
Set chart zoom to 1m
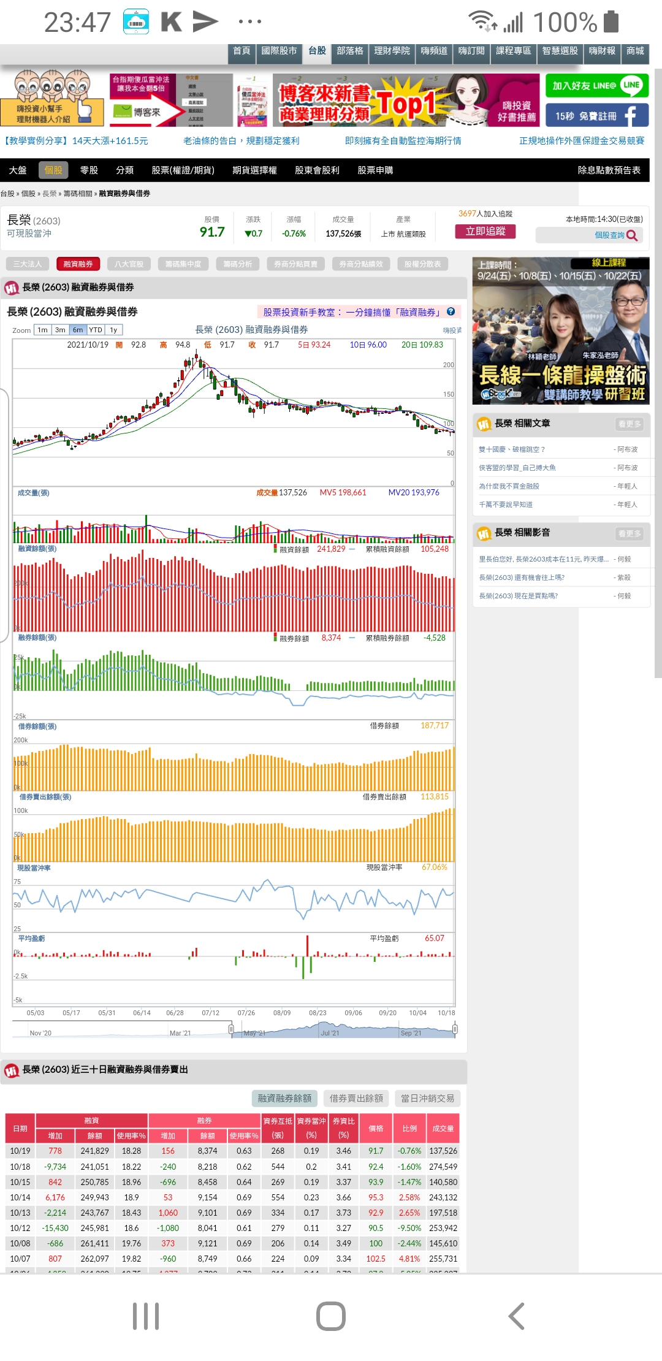[x=42, y=330]
